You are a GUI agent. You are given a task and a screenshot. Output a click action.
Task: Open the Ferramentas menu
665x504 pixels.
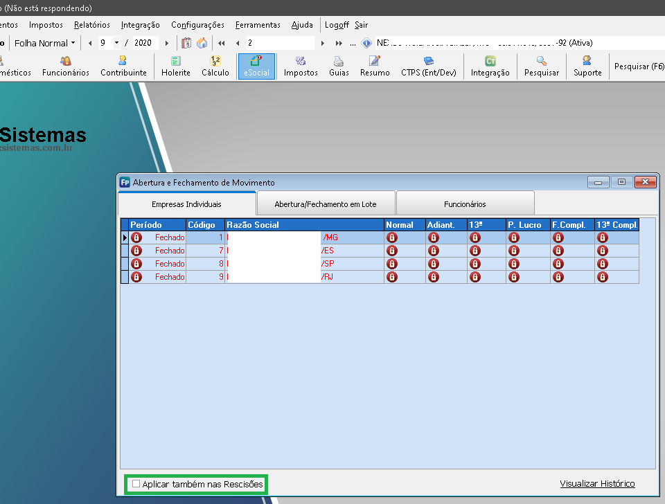click(257, 25)
